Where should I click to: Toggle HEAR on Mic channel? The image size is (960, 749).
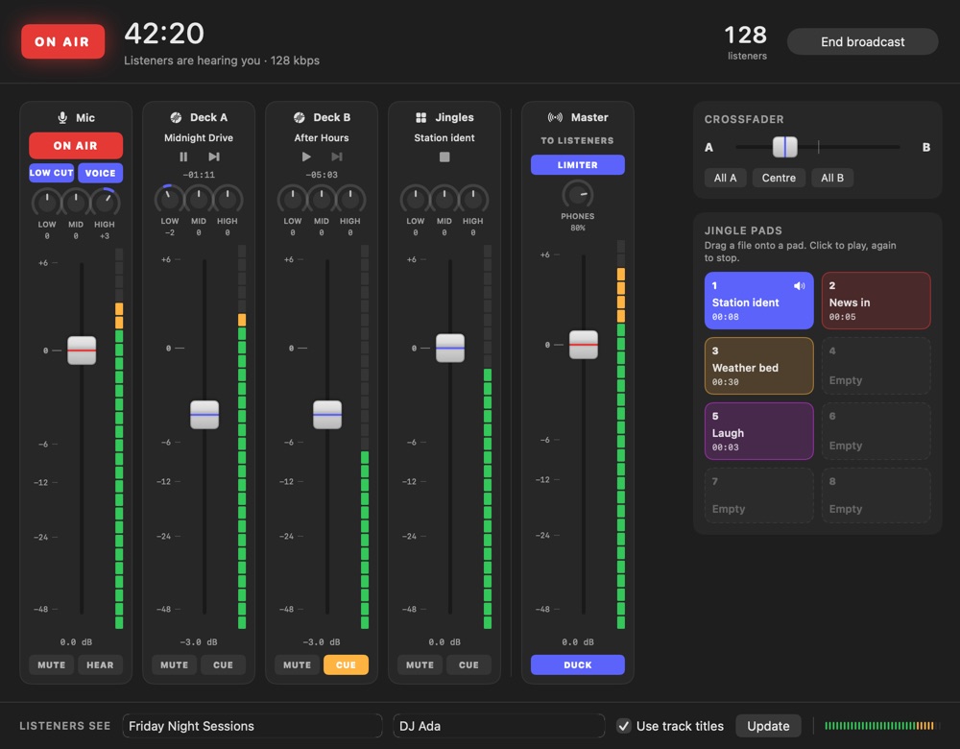pyautogui.click(x=100, y=664)
